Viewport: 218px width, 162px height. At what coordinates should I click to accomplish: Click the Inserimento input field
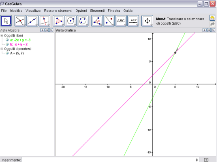[x=110, y=160]
